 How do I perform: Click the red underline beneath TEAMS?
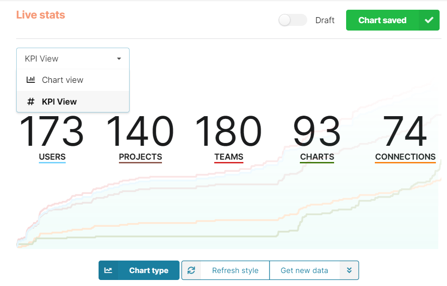[x=229, y=163]
